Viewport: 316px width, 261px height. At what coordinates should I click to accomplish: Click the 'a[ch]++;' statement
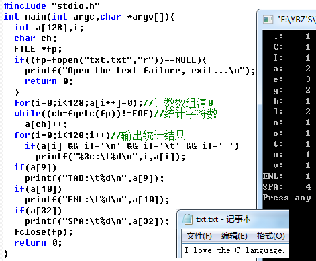tap(46, 124)
